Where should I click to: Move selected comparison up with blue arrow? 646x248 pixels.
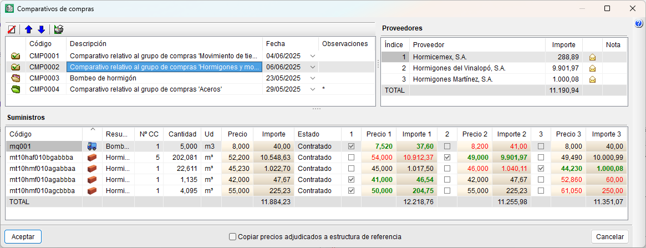click(x=28, y=29)
